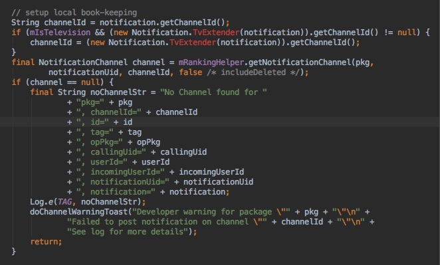Image resolution: width=440 pixels, height=265 pixels.
Task: Click the callingUid variable
Action: coord(183,152)
